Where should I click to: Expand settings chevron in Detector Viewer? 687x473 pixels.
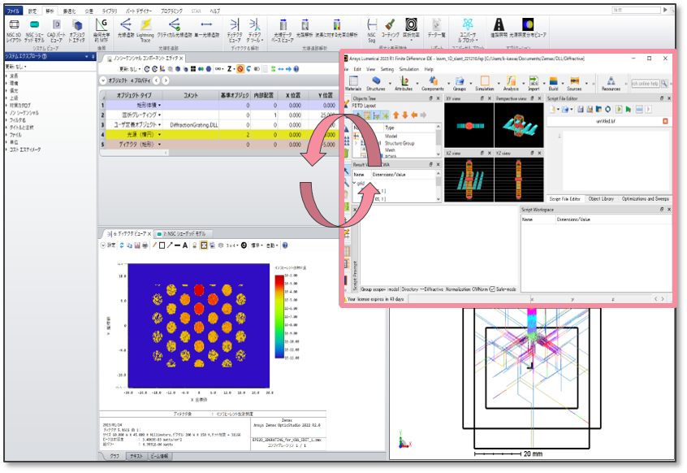click(x=103, y=245)
